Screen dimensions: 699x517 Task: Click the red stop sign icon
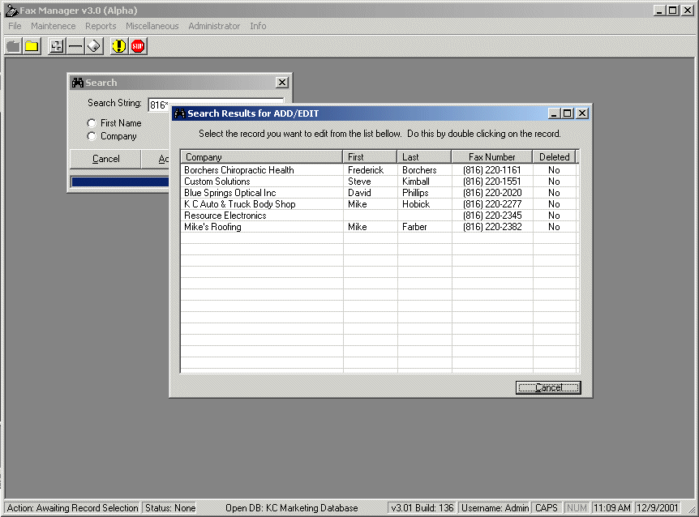coord(138,46)
